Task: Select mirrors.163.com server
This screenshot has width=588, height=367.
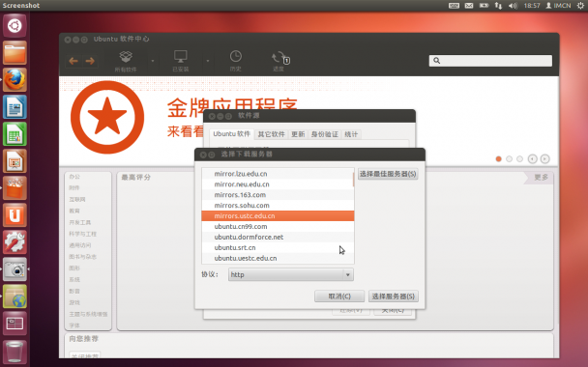Action: click(278, 195)
